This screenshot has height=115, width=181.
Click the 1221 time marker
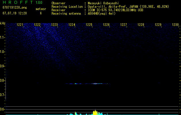tap(20, 25)
